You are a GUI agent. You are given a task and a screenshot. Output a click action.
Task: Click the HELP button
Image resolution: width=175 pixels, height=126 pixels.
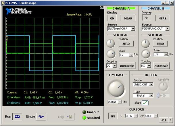[164, 120]
